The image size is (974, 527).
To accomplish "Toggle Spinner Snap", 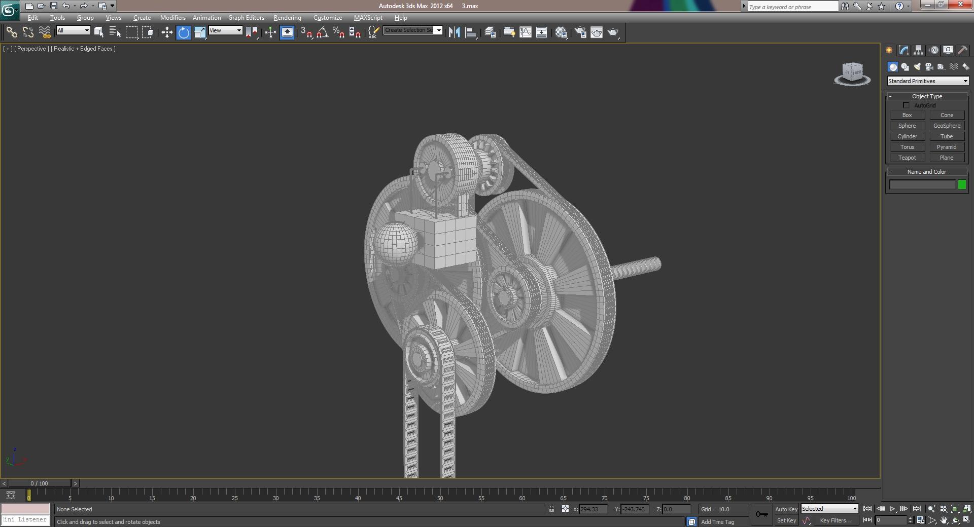I will pyautogui.click(x=355, y=32).
